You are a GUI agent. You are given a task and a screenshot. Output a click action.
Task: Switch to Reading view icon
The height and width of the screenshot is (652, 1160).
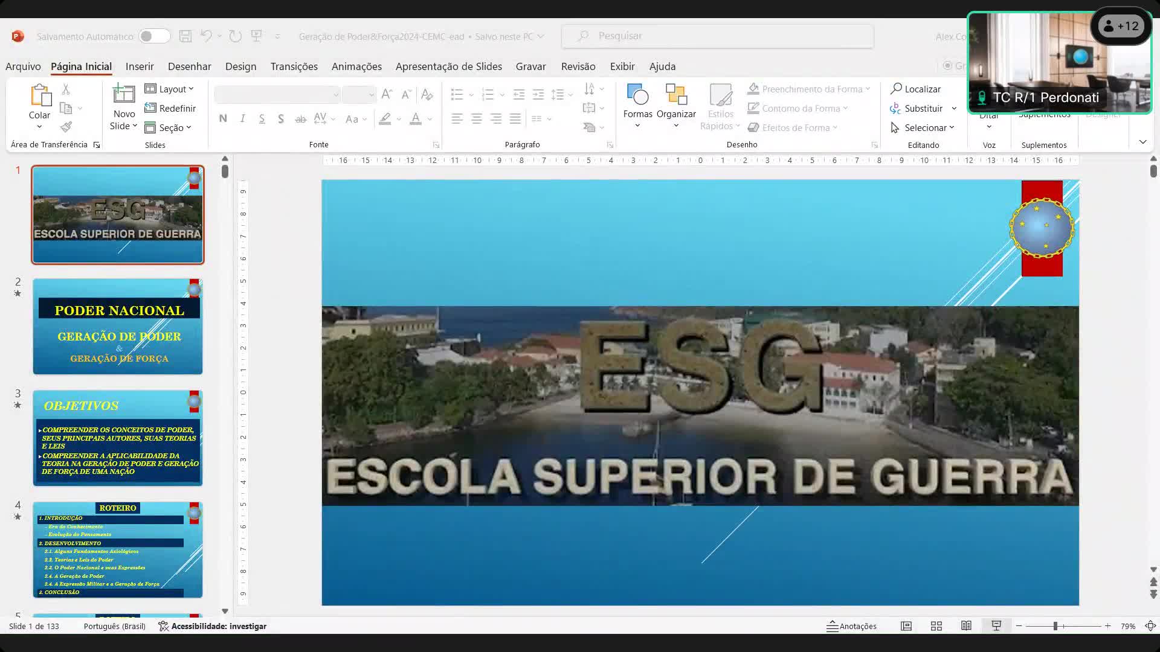[966, 626]
